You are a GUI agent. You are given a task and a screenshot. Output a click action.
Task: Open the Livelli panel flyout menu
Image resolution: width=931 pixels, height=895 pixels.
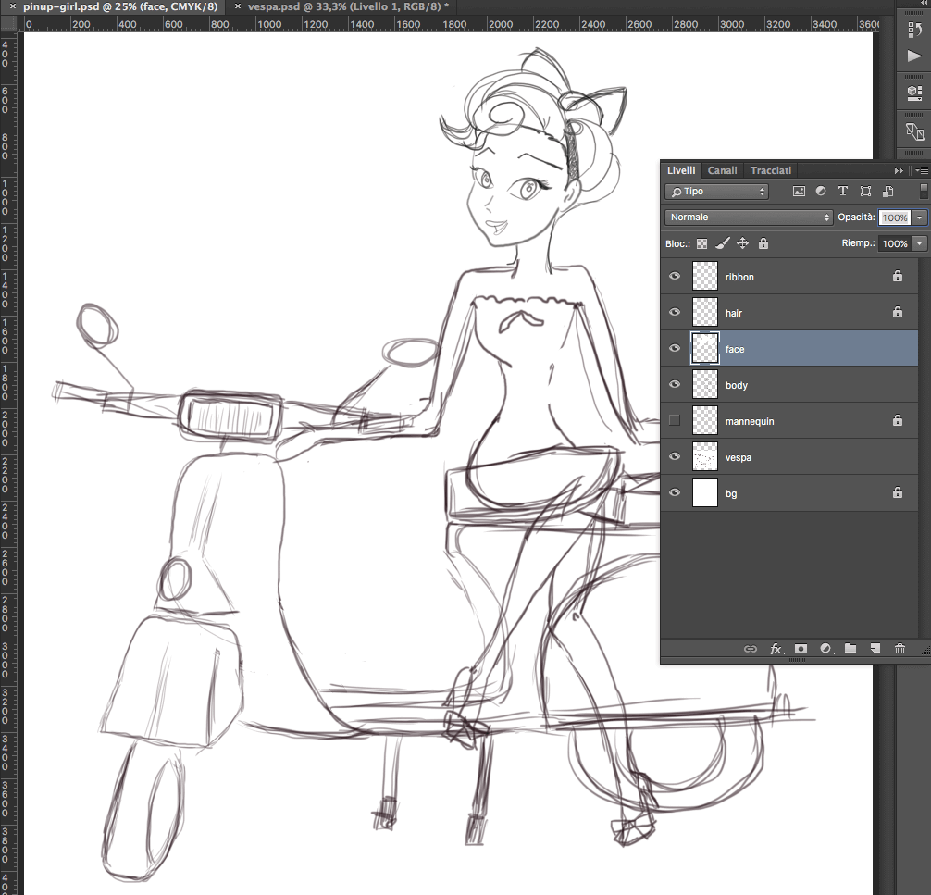coord(921,170)
